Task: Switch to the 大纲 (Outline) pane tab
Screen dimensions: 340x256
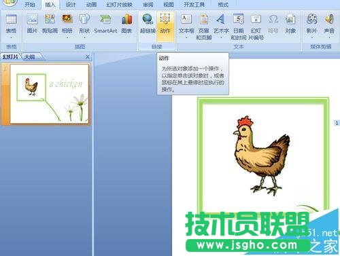Action: pyautogui.click(x=30, y=57)
